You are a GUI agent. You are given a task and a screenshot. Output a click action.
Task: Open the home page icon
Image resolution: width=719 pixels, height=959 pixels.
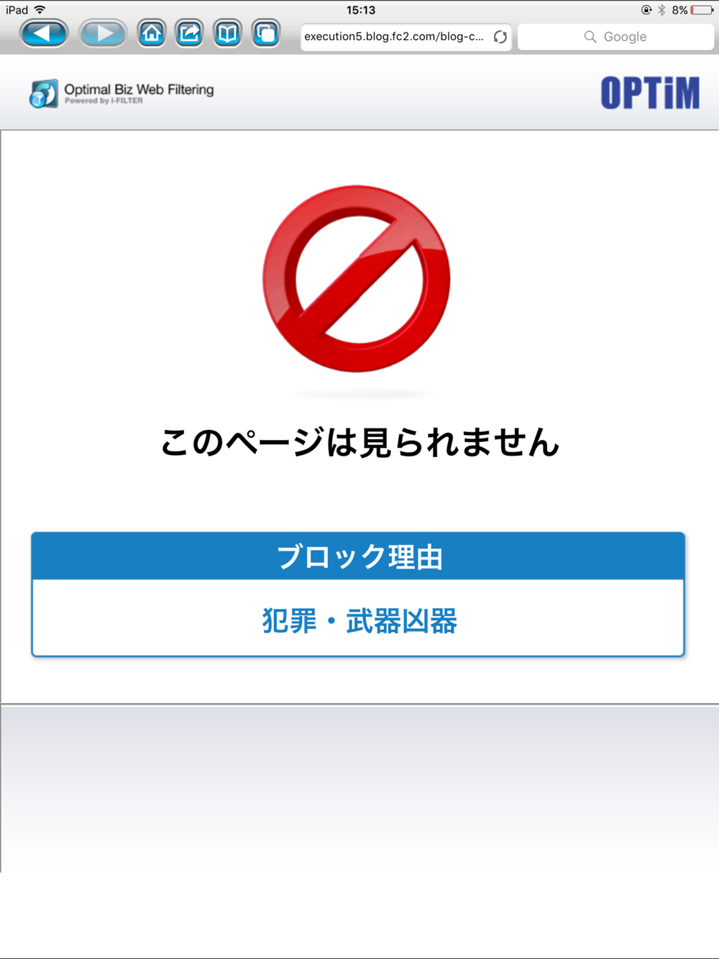click(x=152, y=34)
